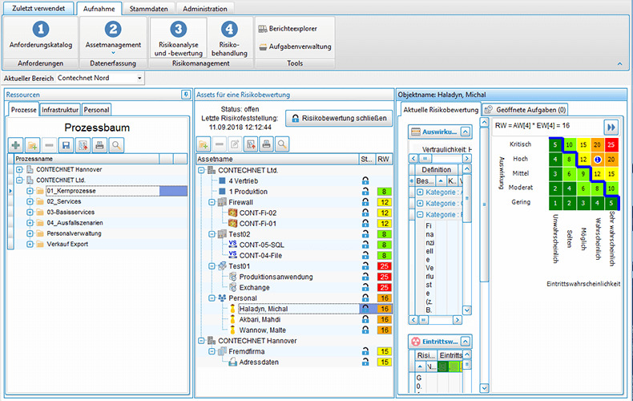Image resolution: width=633 pixels, height=401 pixels.
Task: Select the red 25 cell in risk matrix
Action: 611,144
